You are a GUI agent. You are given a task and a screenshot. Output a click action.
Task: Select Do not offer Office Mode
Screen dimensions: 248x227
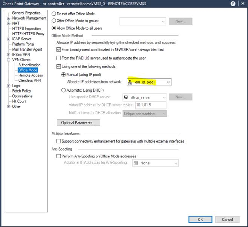(x=54, y=14)
